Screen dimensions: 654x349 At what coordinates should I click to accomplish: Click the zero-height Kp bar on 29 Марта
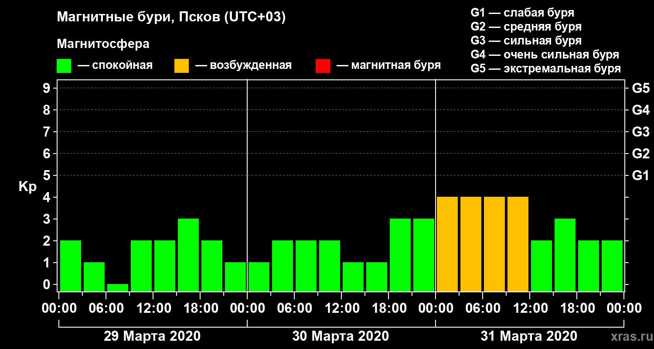[118, 287]
